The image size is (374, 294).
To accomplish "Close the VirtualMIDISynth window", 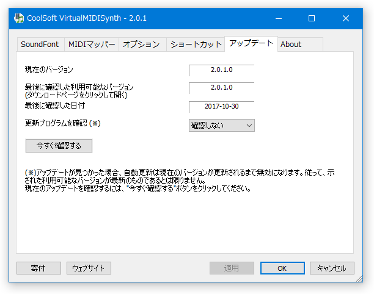I will point(346,18).
